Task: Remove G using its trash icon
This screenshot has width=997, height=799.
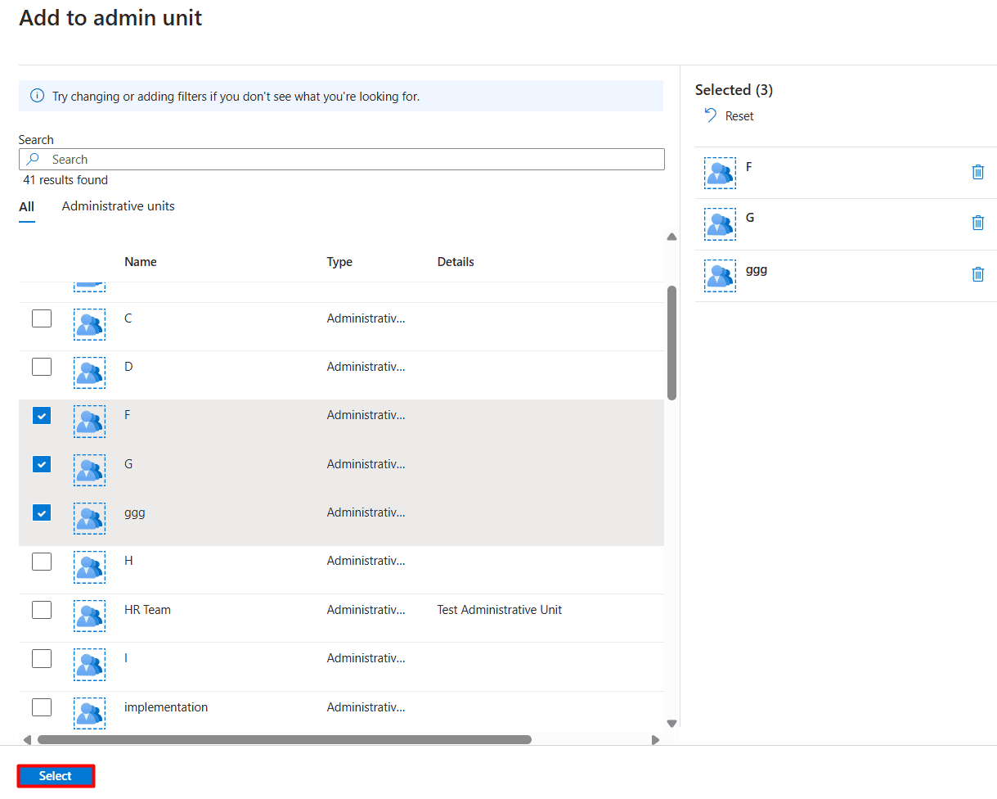Action: tap(978, 223)
